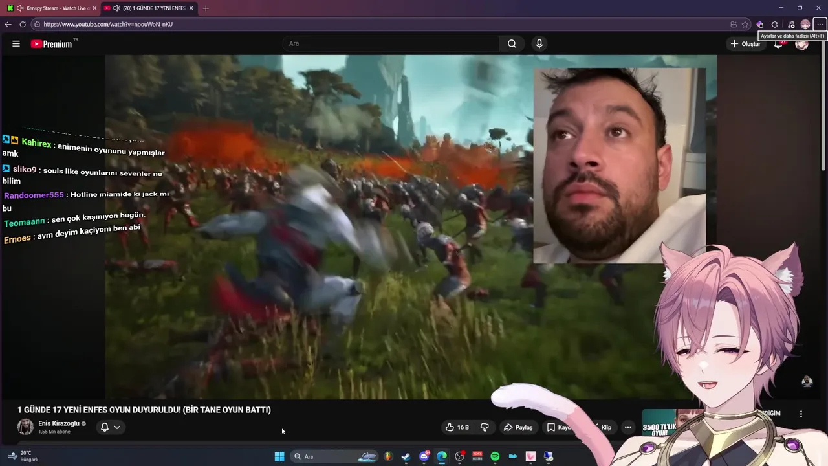This screenshot has width=828, height=466.
Task: Open Windows Start menu
Action: click(x=279, y=456)
